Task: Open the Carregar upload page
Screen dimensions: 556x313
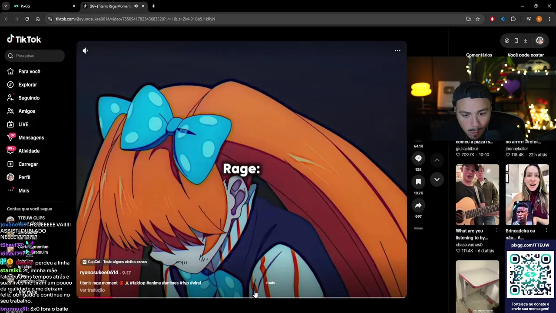Action: pyautogui.click(x=28, y=164)
